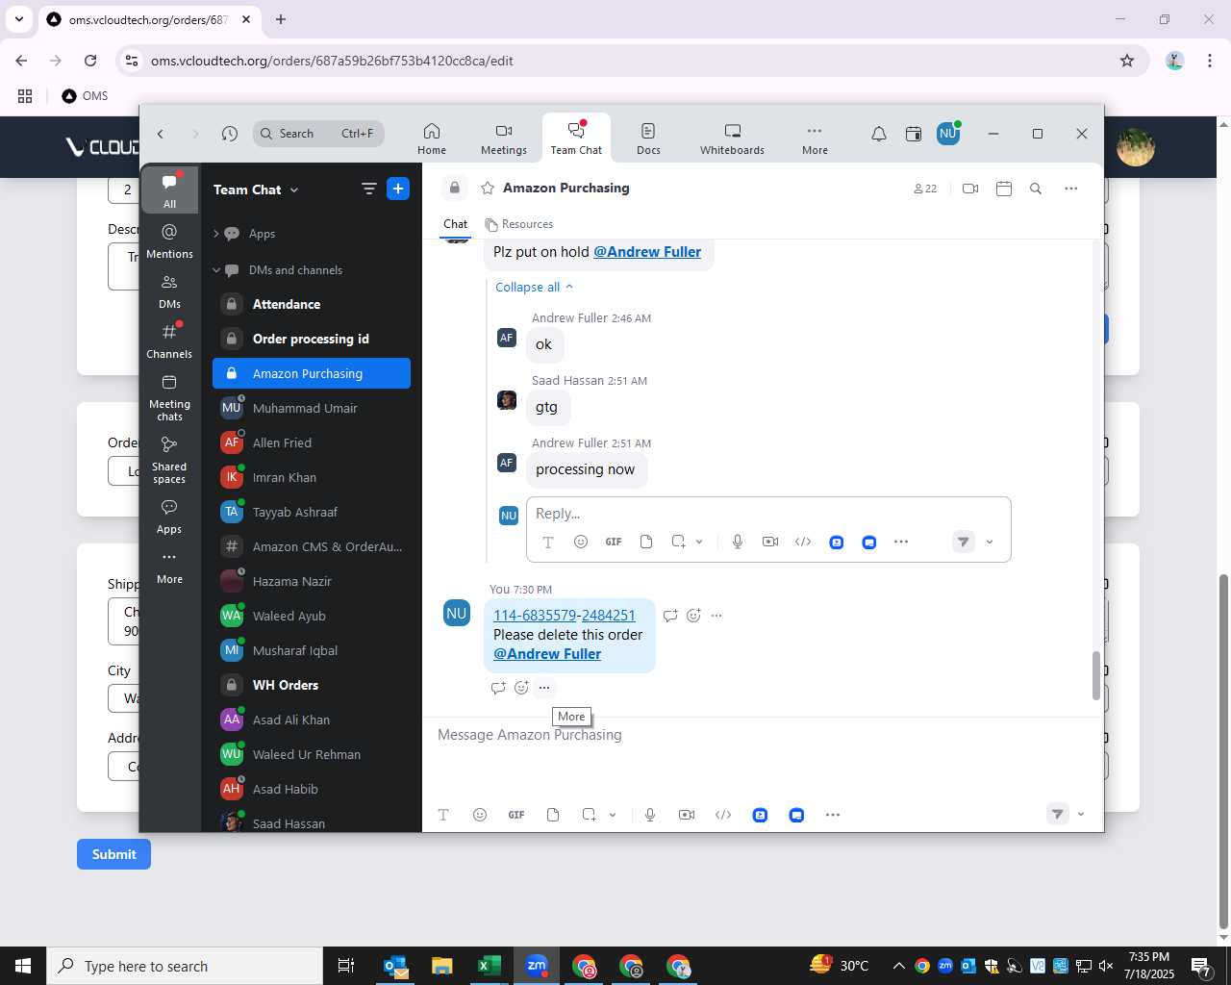The width and height of the screenshot is (1231, 985).
Task: Open the calendar icon next to bell
Action: [914, 134]
